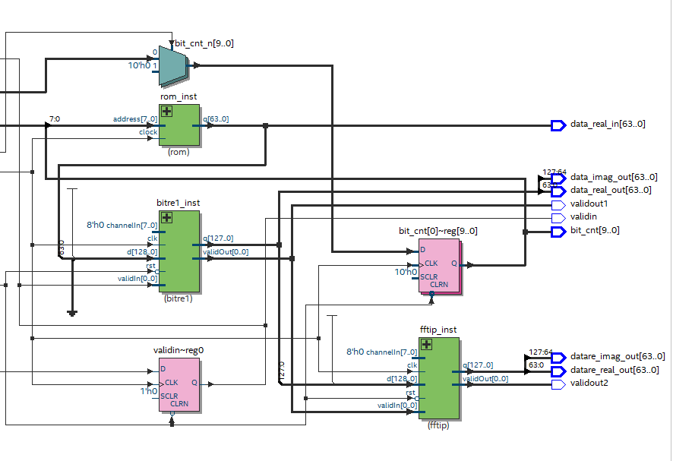Click the validin~reg0 label text
Screen dimensions: 673x461
point(179,350)
